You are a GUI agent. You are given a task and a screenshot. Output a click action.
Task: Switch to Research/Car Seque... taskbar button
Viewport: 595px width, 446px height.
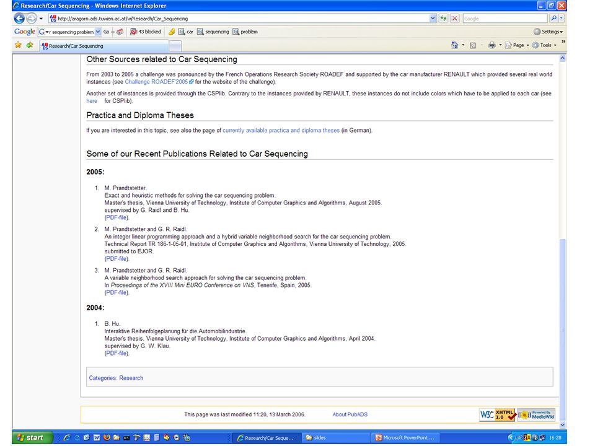click(267, 438)
